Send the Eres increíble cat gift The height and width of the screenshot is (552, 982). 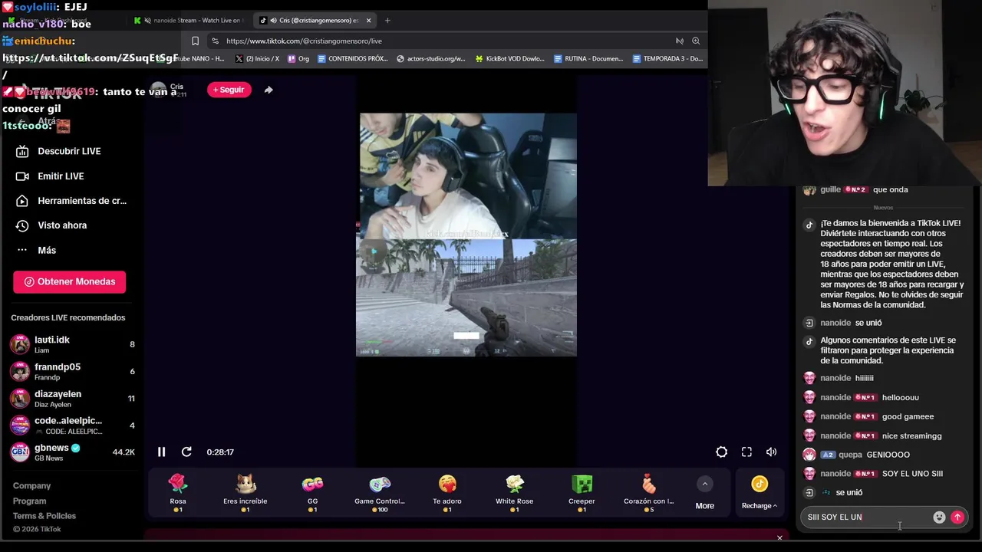[x=245, y=493]
